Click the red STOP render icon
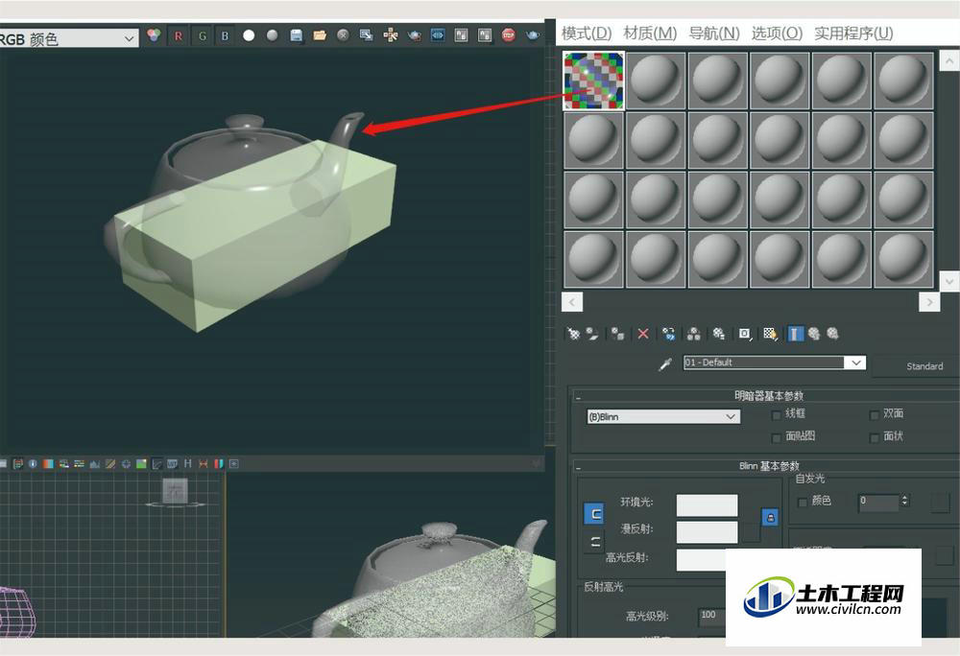The width and height of the screenshot is (960, 656). pos(508,35)
